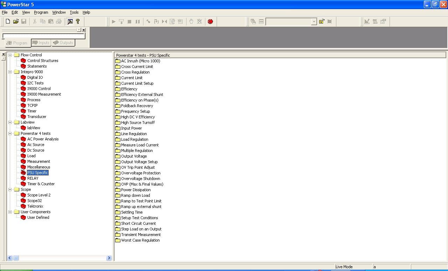Switch to the Outputs tab
The image size is (448, 271).
tap(63, 43)
